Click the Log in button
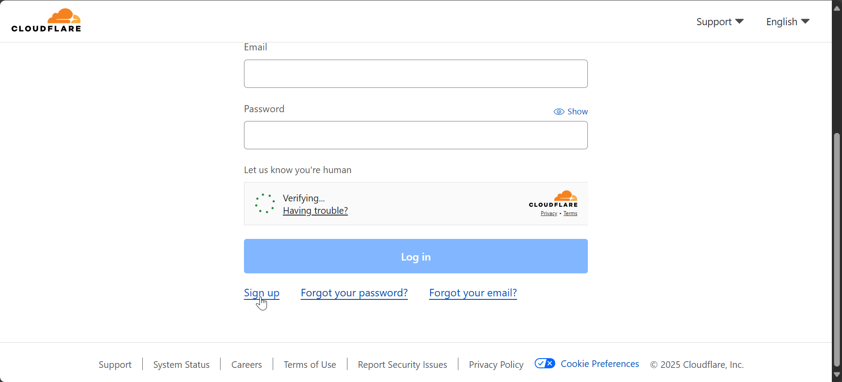This screenshot has height=382, width=842. pyautogui.click(x=415, y=256)
